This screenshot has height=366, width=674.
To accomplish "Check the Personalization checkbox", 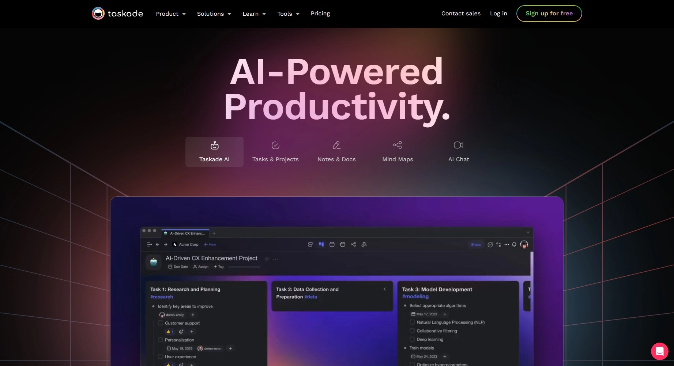I will [160, 340].
